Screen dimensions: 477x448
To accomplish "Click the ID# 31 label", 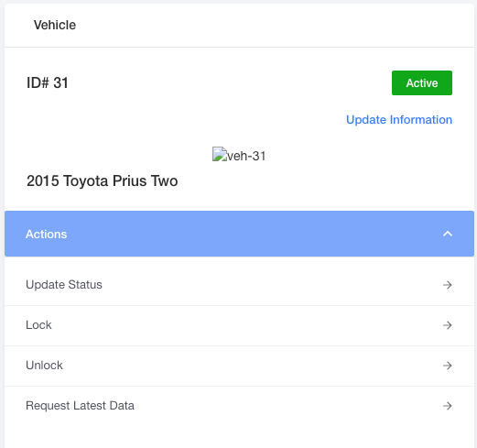I will click(x=48, y=82).
